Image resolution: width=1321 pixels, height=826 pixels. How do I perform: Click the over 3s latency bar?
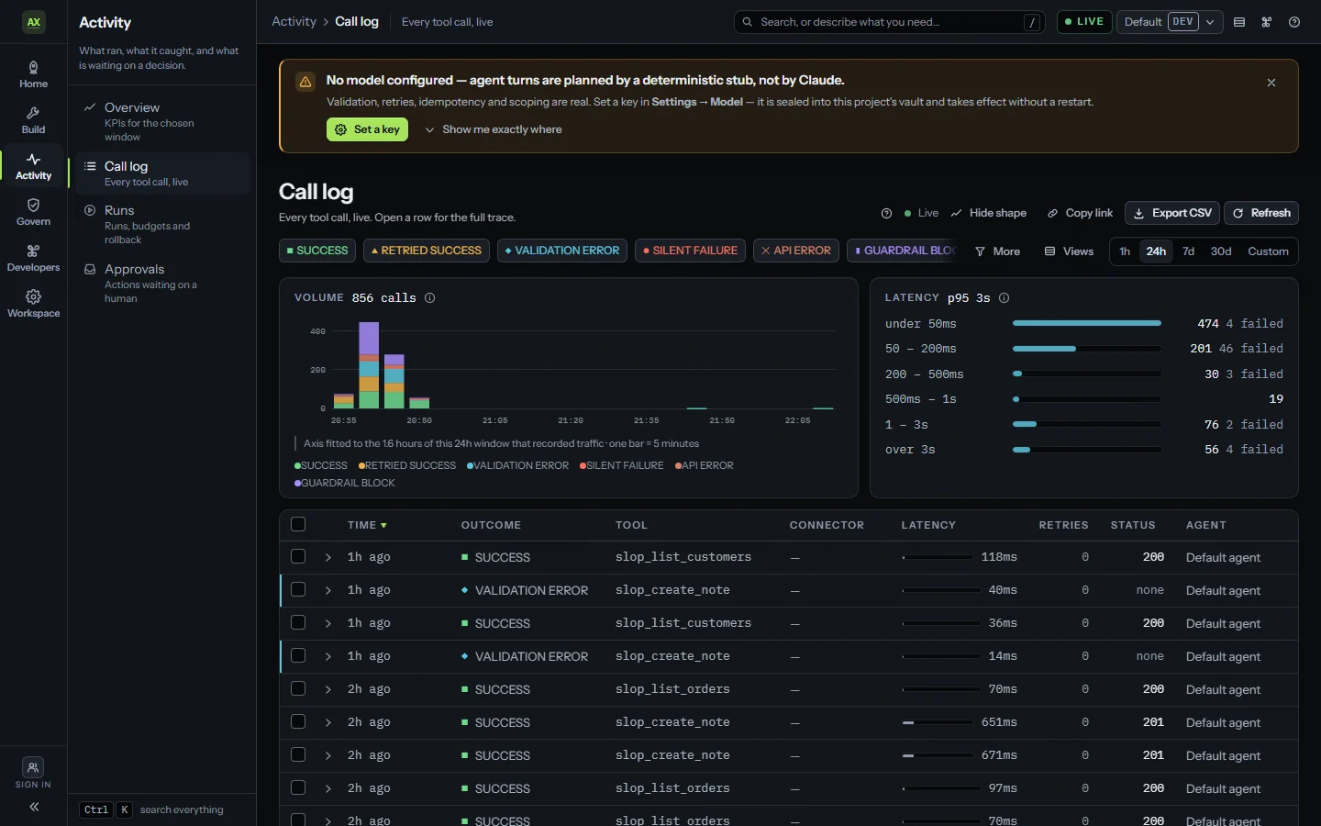1086,450
